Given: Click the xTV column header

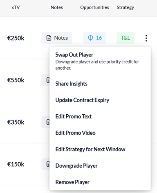Looking at the screenshot, I should pos(16,7).
